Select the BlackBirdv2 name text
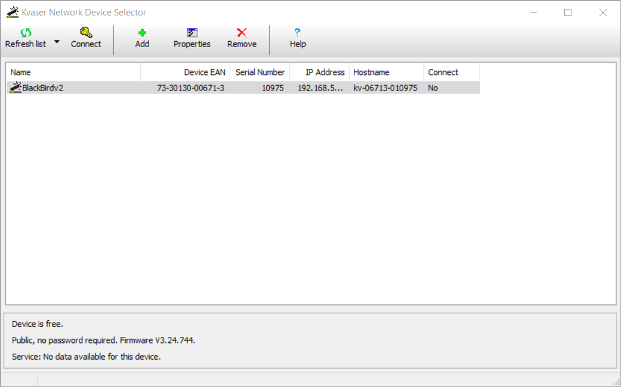The image size is (621, 387). coord(43,88)
